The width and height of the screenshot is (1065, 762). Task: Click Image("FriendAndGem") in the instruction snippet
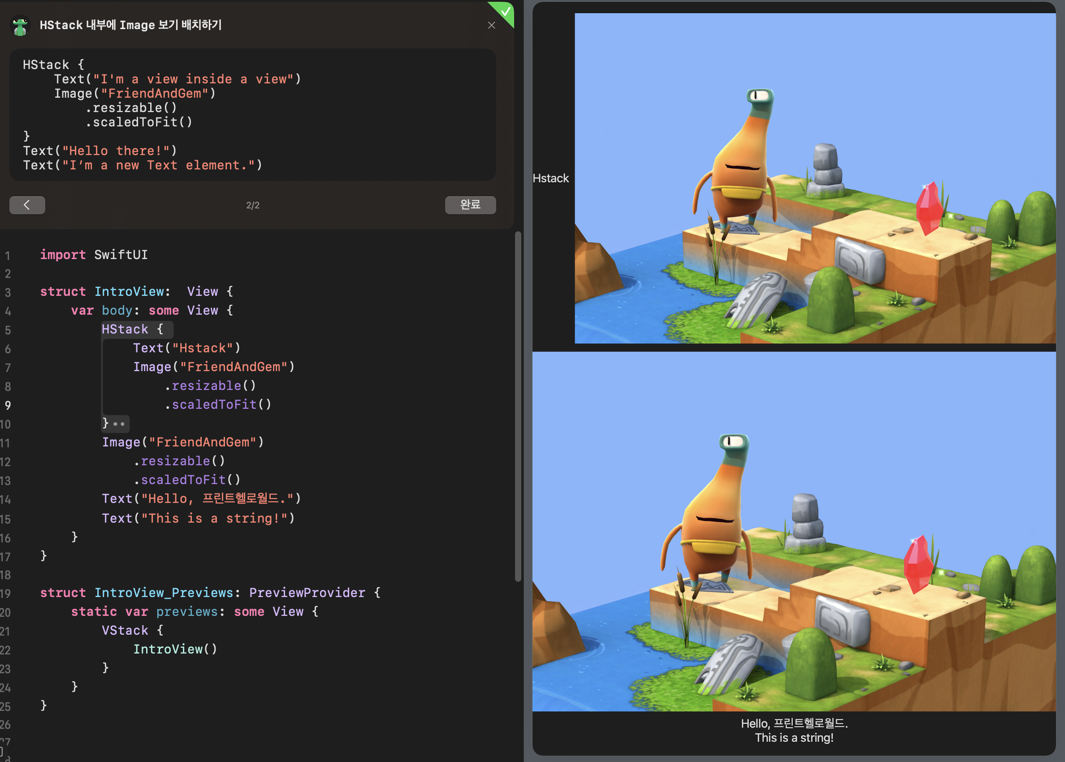[x=135, y=93]
